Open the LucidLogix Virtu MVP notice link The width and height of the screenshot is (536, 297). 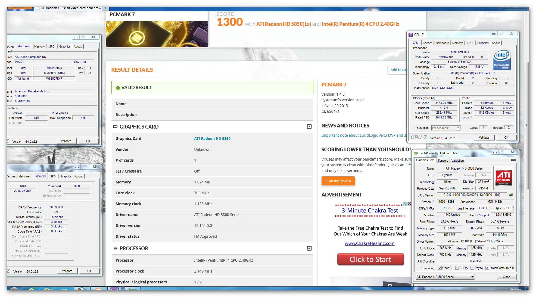click(x=363, y=135)
